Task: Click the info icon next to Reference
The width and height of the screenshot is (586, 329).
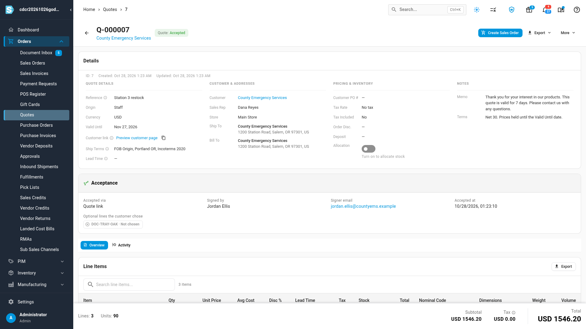Action: coord(105,98)
